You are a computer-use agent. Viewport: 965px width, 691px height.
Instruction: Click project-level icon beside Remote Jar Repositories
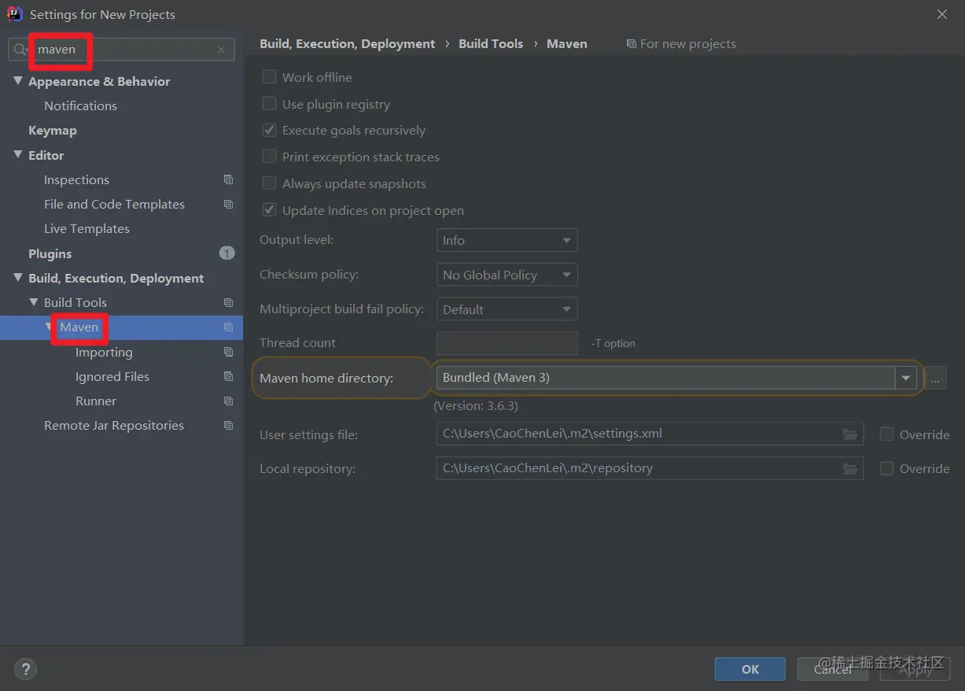(228, 426)
